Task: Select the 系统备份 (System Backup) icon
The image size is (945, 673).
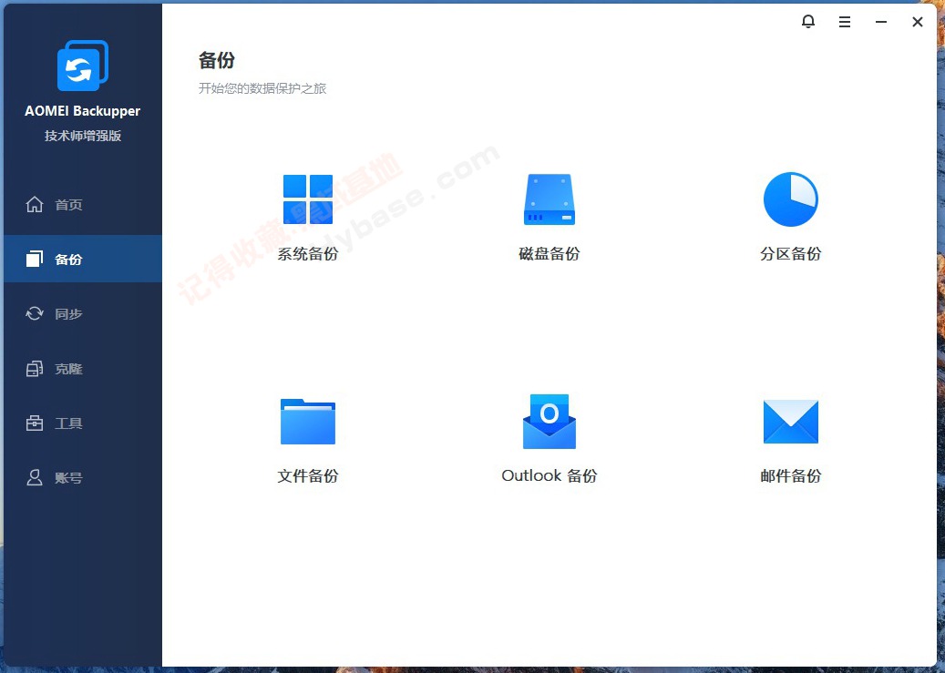Action: click(x=307, y=199)
